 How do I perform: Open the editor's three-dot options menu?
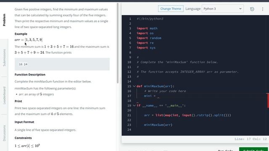(x=262, y=9)
